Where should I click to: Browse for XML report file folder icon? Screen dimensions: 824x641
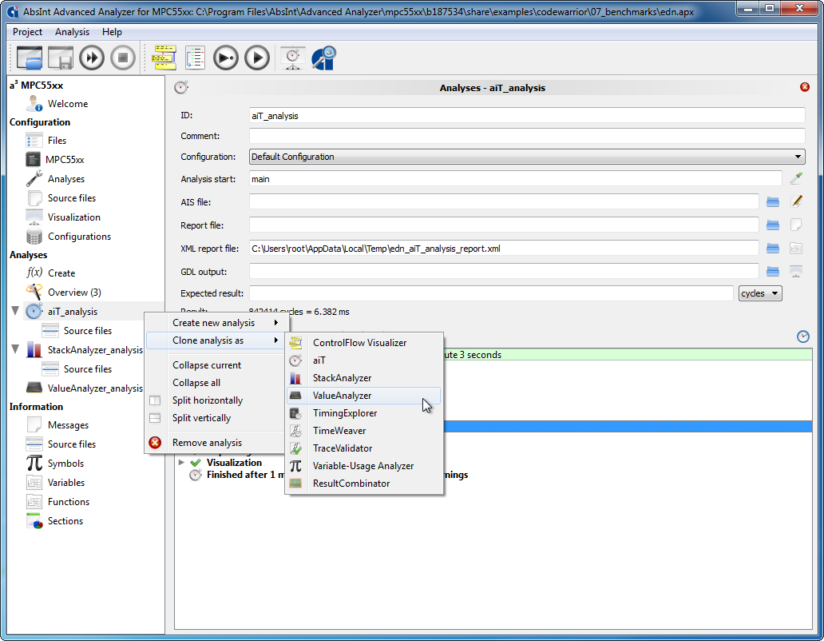pos(773,249)
